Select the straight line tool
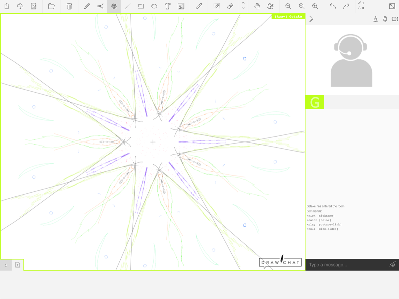 (x=127, y=6)
